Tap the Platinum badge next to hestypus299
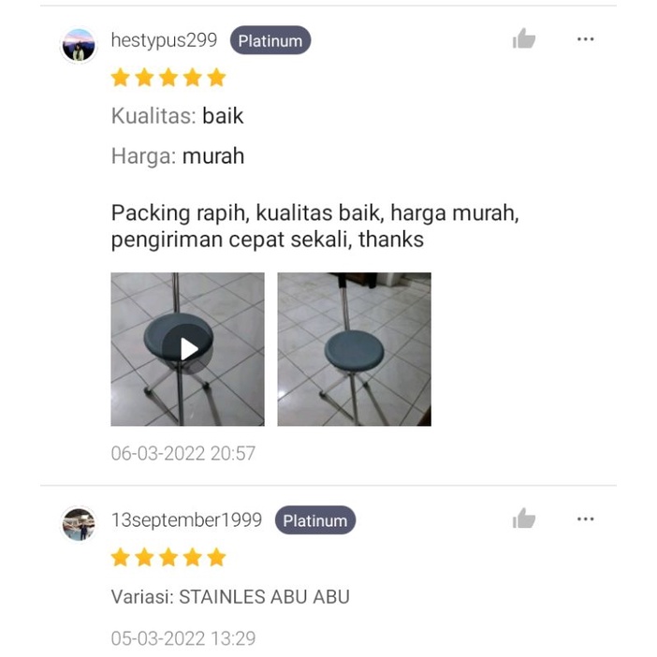657x657 pixels. tap(270, 40)
